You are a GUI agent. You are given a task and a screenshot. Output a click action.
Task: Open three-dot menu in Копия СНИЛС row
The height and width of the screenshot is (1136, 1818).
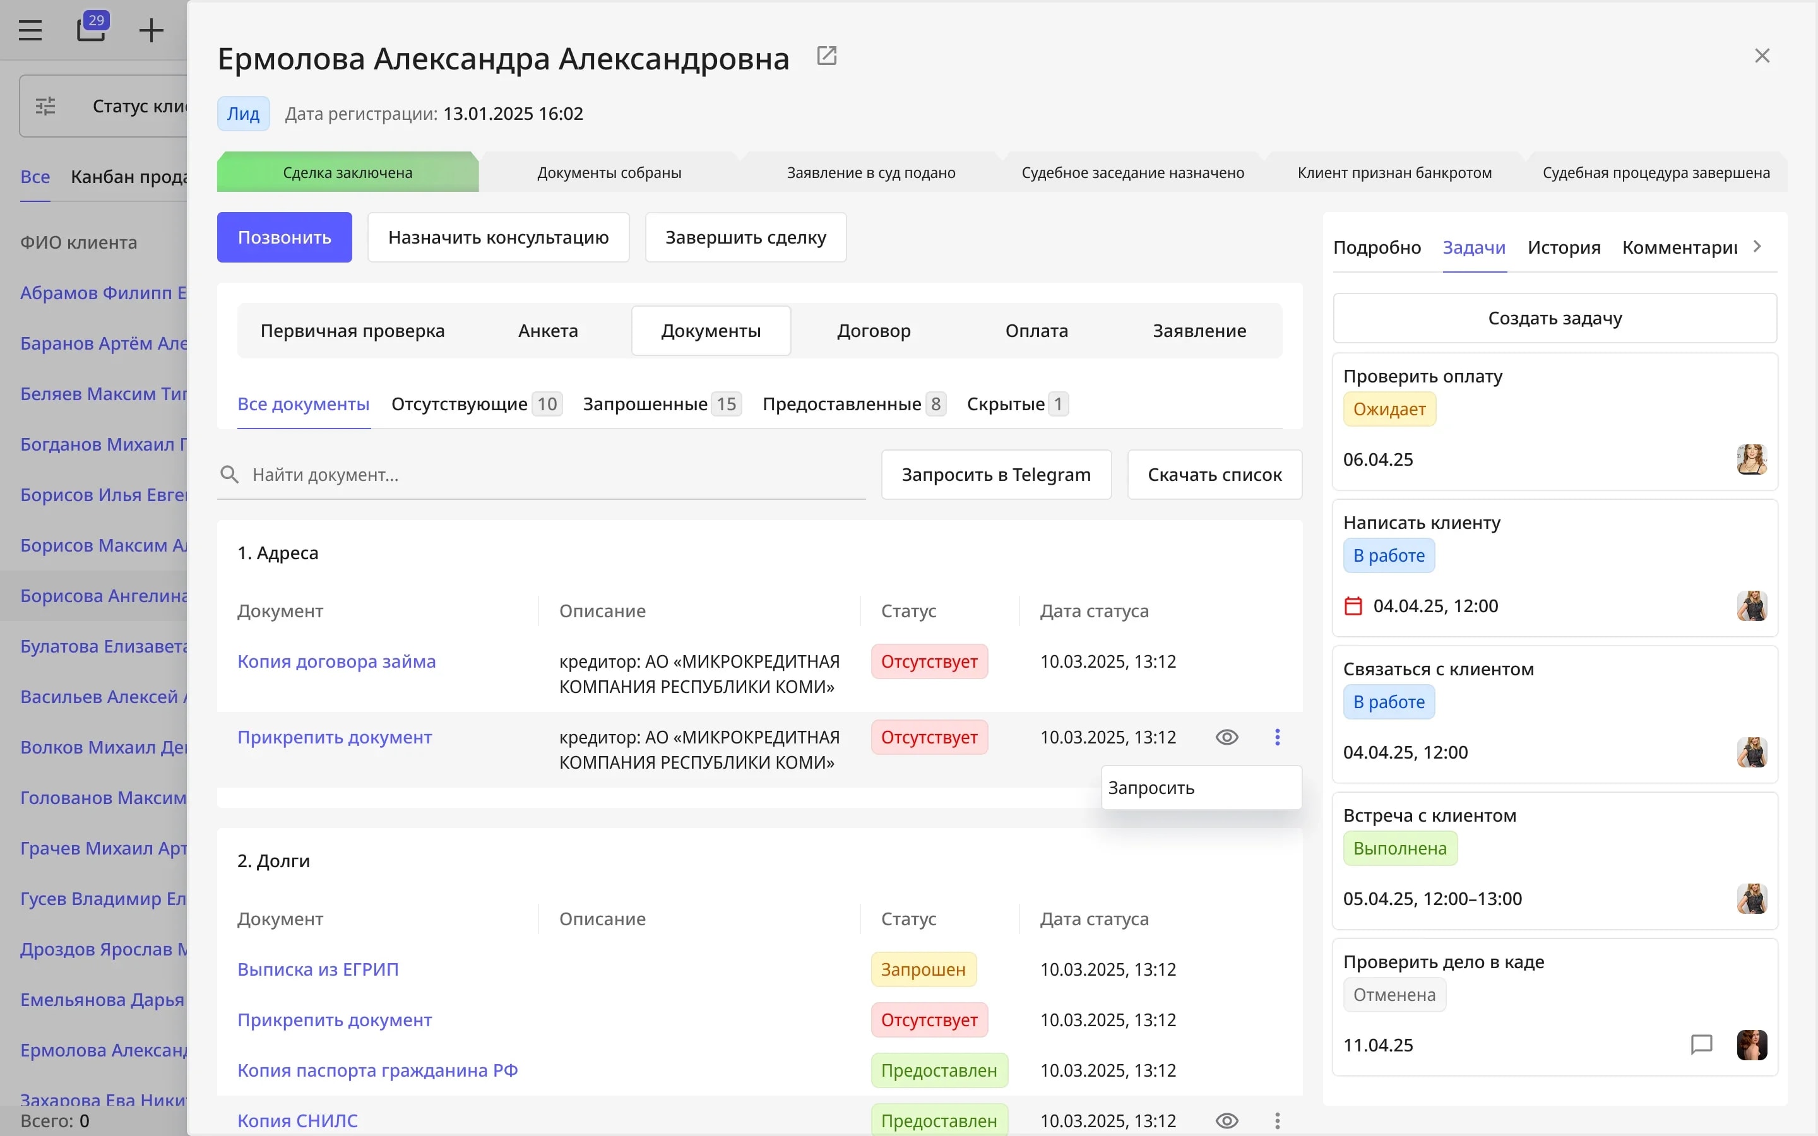click(1277, 1121)
